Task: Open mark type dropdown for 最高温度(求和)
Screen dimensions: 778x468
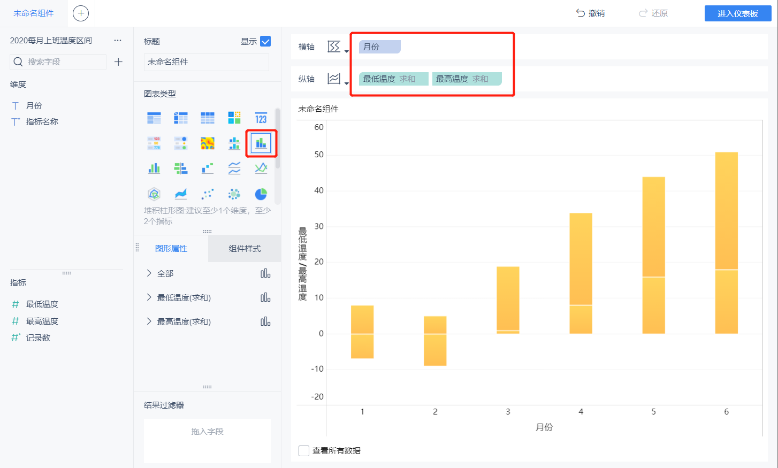Action: click(265, 321)
